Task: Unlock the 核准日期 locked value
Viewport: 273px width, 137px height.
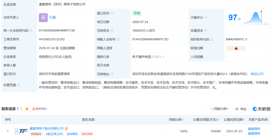Action: (x=236, y=48)
